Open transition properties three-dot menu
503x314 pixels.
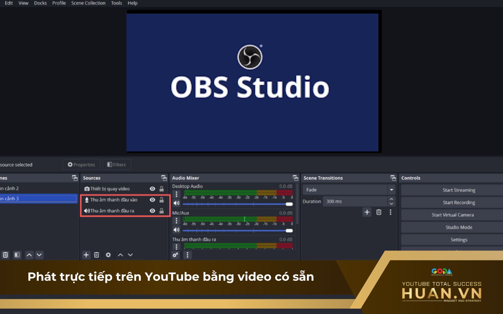390,212
